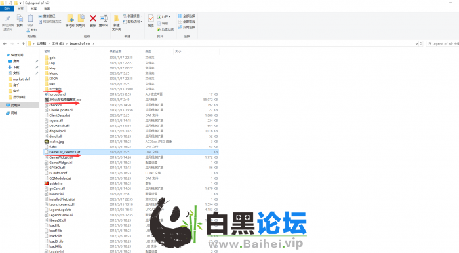This screenshot has width=459, height=253.
Task: Click the red X Delete icon
Action: pos(93,18)
